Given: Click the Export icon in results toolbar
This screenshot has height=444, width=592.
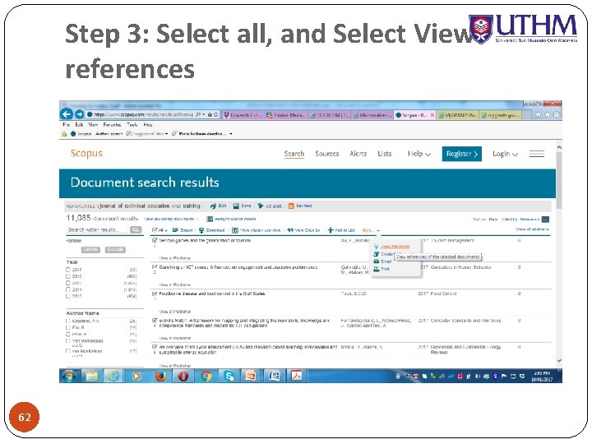Looking at the screenshot, I should click(x=175, y=230).
